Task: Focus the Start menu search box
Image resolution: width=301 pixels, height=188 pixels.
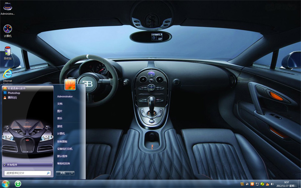Action: coord(28,173)
